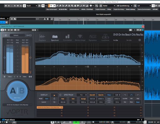Image resolution: width=160 pixels, height=124 pixels.
Task: Open the 12dB filter slope dropdown
Action: [117, 95]
